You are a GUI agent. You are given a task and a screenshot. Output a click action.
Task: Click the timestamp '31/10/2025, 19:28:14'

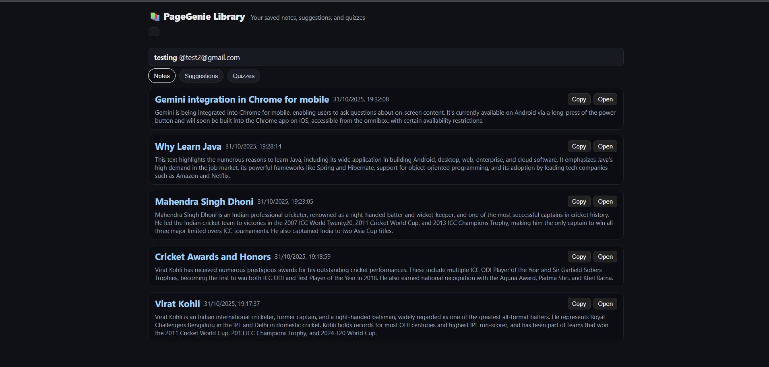click(253, 146)
